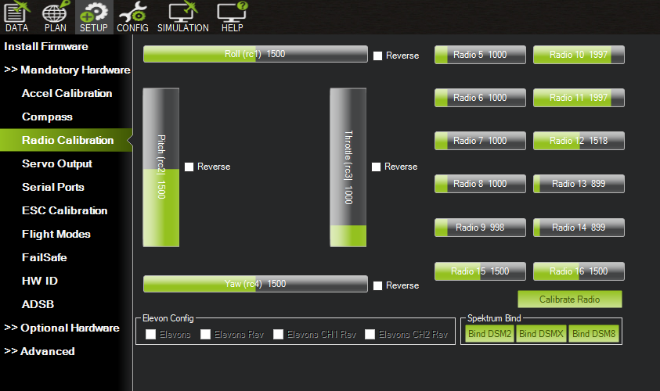Click the Roll (rc1) 1500 bar

tap(255, 54)
